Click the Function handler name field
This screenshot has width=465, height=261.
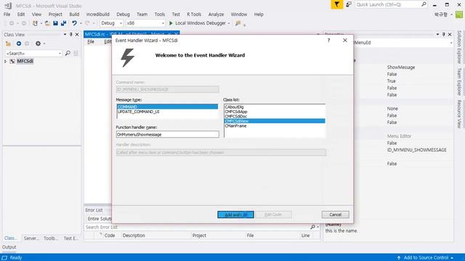click(168, 134)
